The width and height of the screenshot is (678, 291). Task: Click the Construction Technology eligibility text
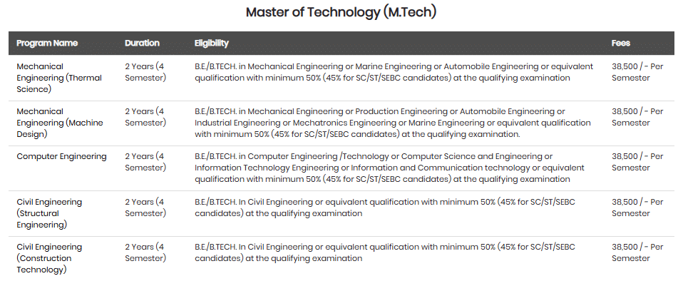point(384,252)
